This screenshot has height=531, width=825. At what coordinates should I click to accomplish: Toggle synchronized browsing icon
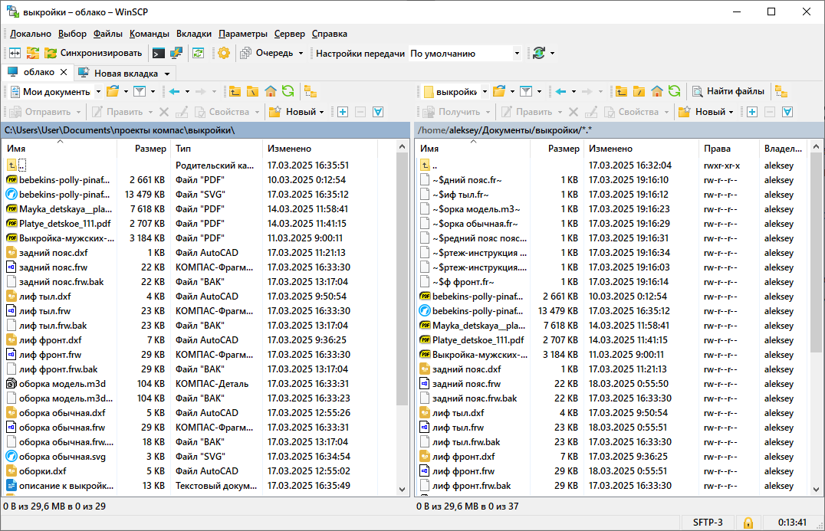33,53
